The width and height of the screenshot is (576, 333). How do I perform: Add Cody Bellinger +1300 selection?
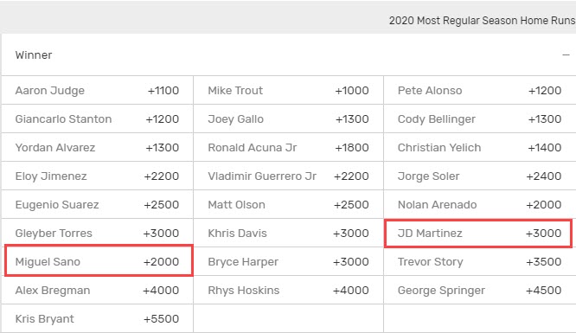click(x=480, y=119)
